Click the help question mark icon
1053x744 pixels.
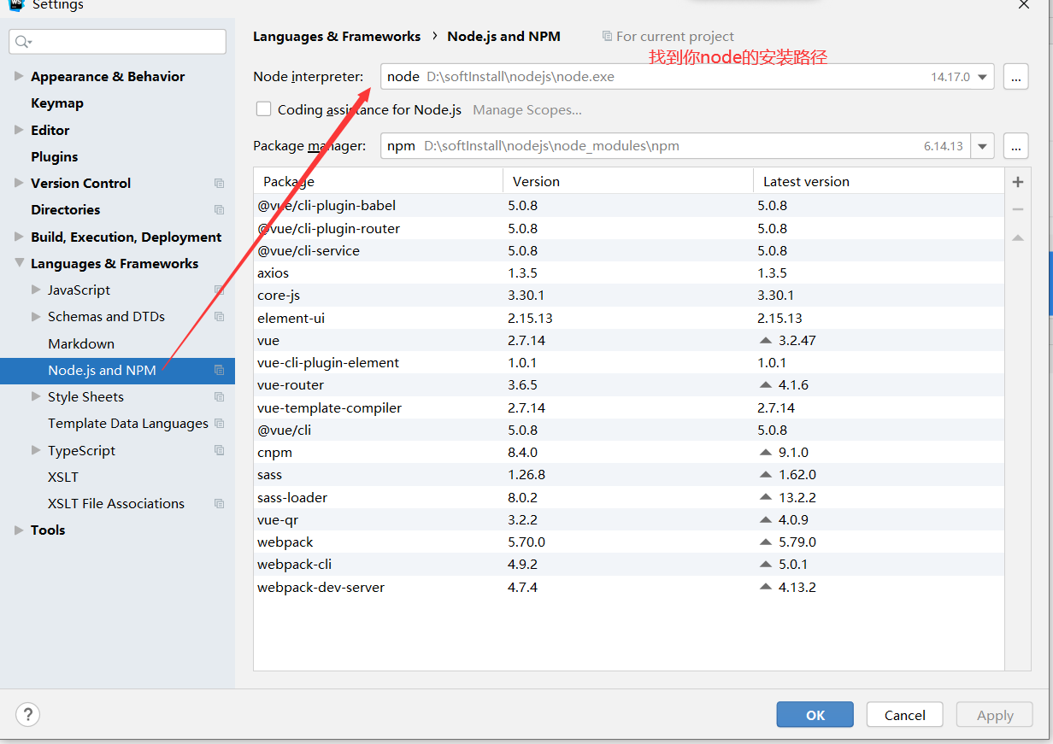click(x=28, y=715)
